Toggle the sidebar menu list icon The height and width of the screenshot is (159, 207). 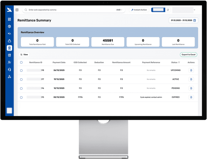pyautogui.click(x=17, y=10)
